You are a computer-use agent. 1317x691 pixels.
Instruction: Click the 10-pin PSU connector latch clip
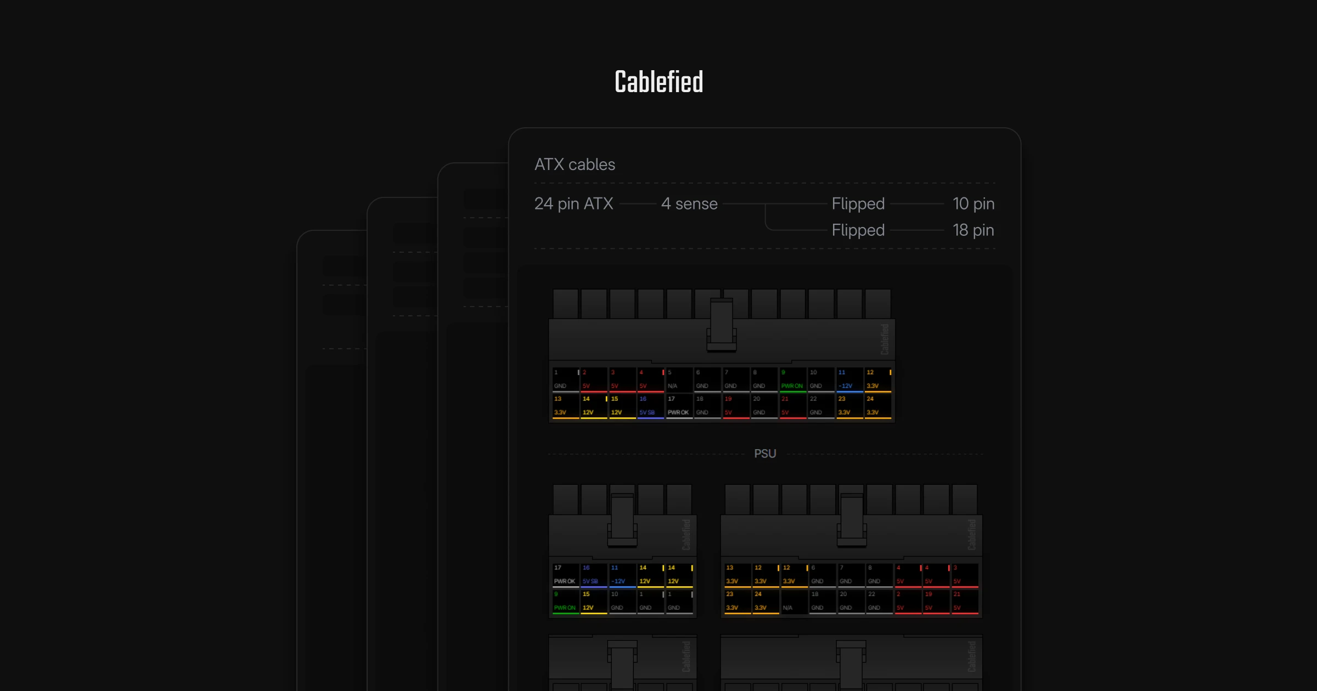622,520
